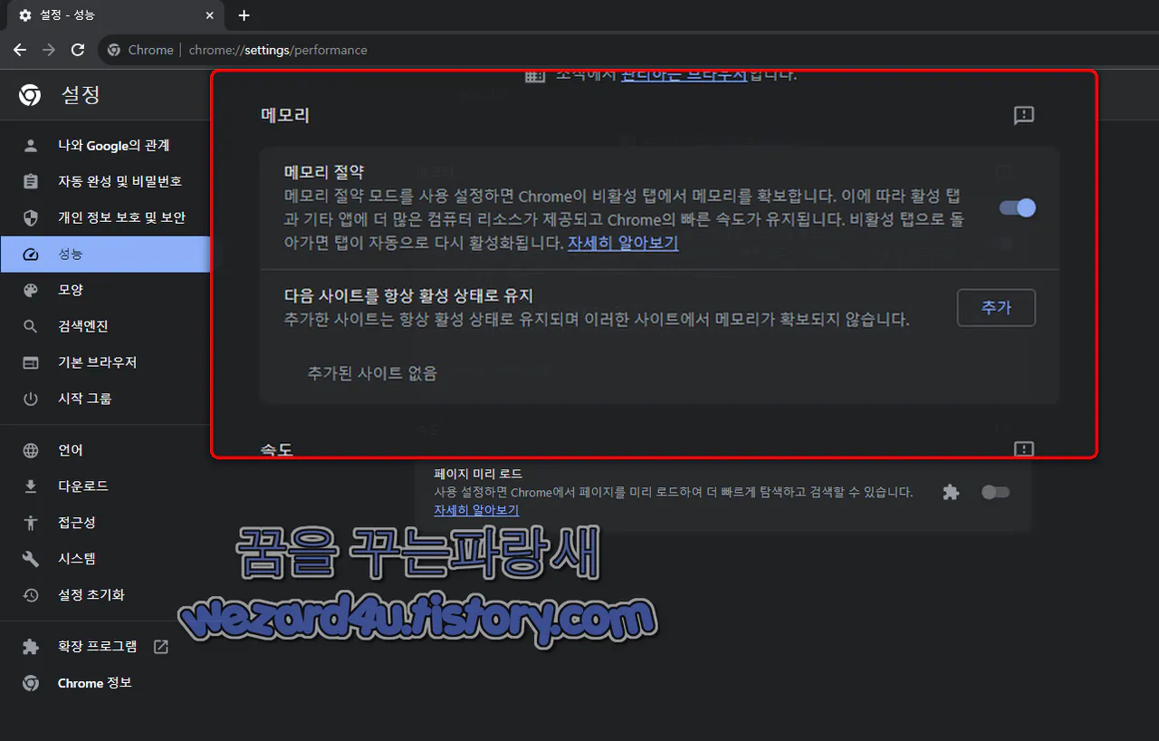Open Chrome 정보 page
Image resolution: width=1159 pixels, height=741 pixels.
105,683
